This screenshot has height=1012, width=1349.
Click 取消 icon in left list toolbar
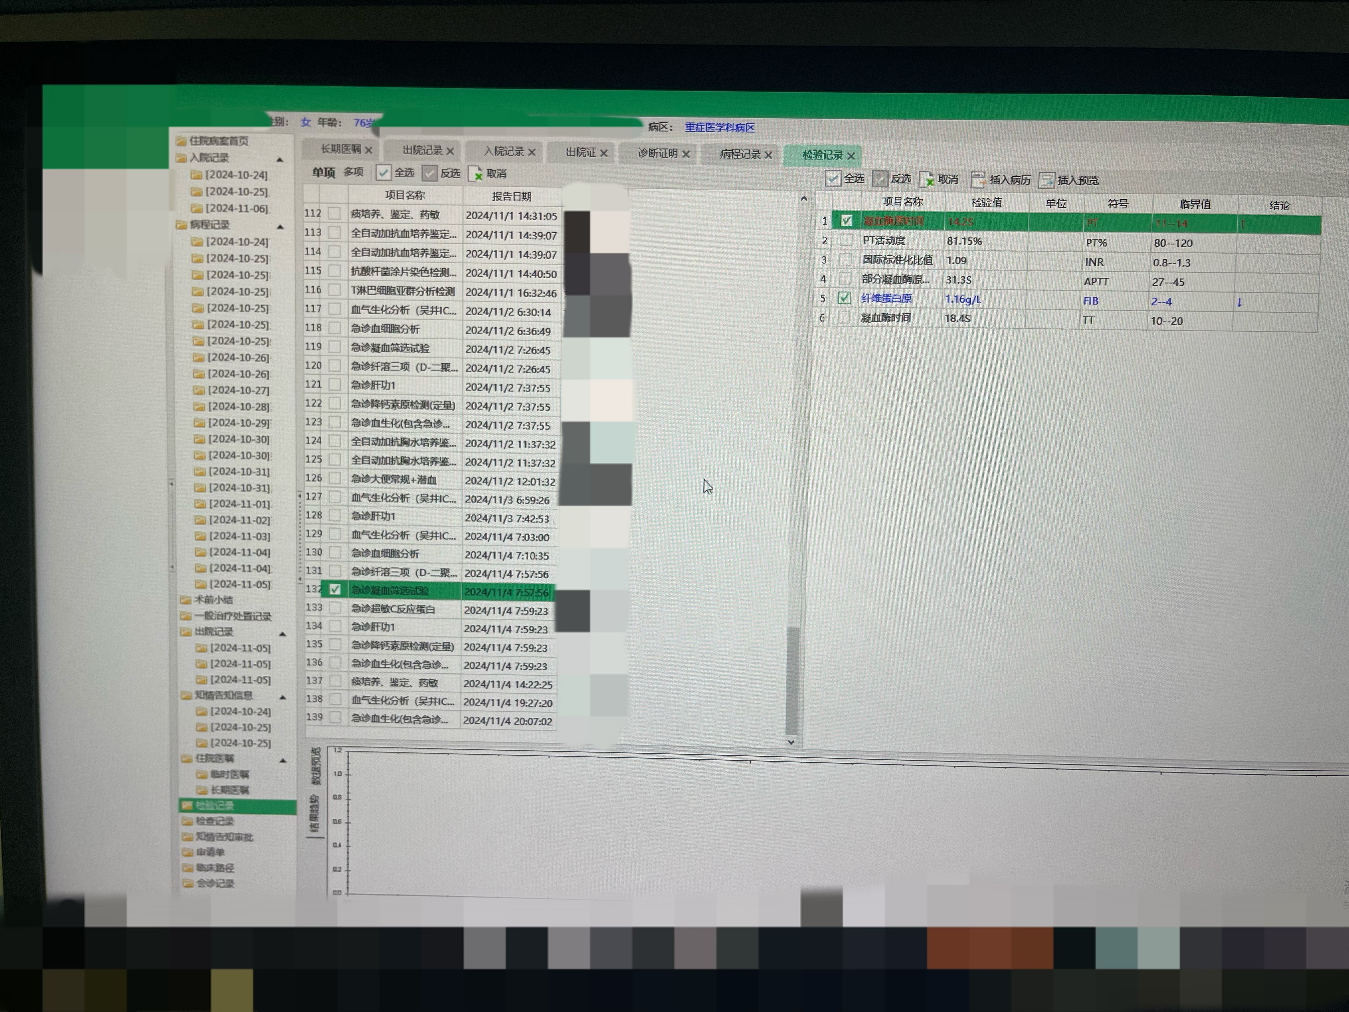[x=475, y=174]
